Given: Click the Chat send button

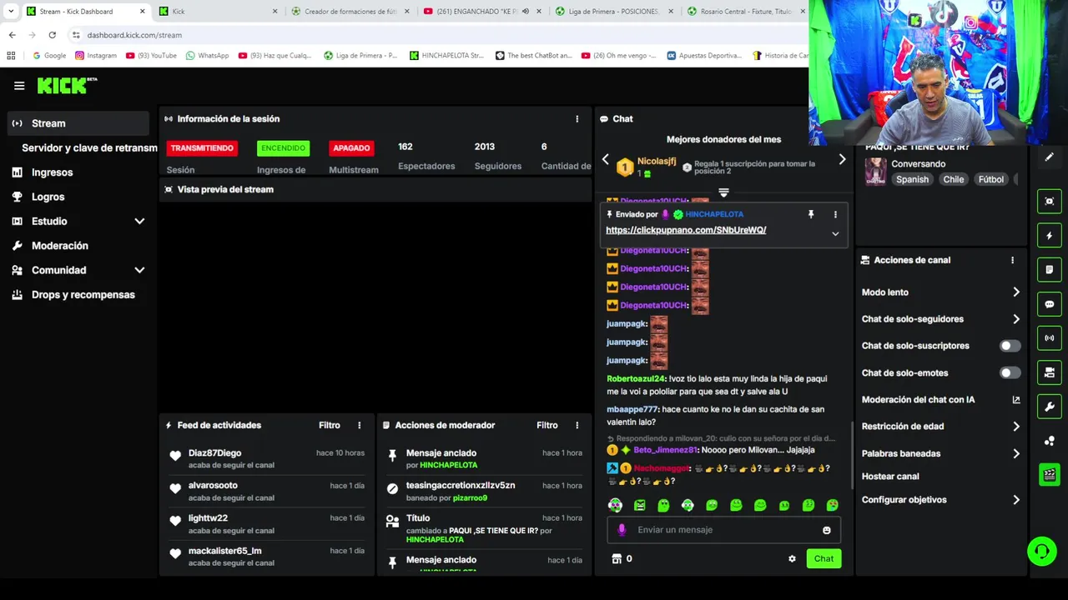Looking at the screenshot, I should 824,558.
